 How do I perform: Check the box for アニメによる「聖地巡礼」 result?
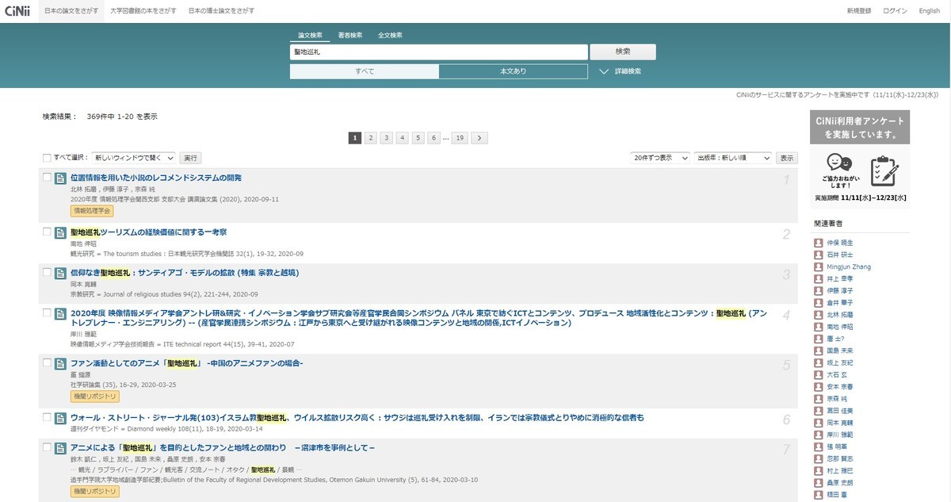point(47,448)
